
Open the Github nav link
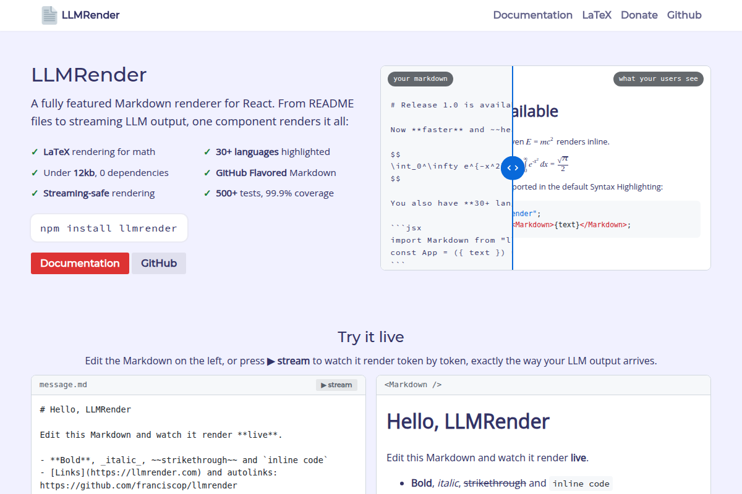coord(684,15)
